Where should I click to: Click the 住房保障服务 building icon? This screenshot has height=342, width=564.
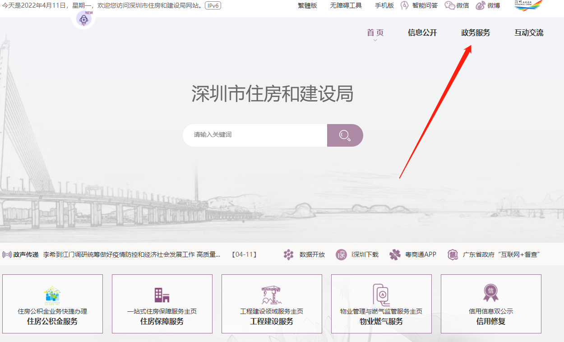(x=162, y=295)
